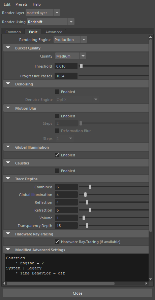Screen dimensions: 155x300
Task: Collapse the Denoising section arrow
Action: click(x=8, y=84)
